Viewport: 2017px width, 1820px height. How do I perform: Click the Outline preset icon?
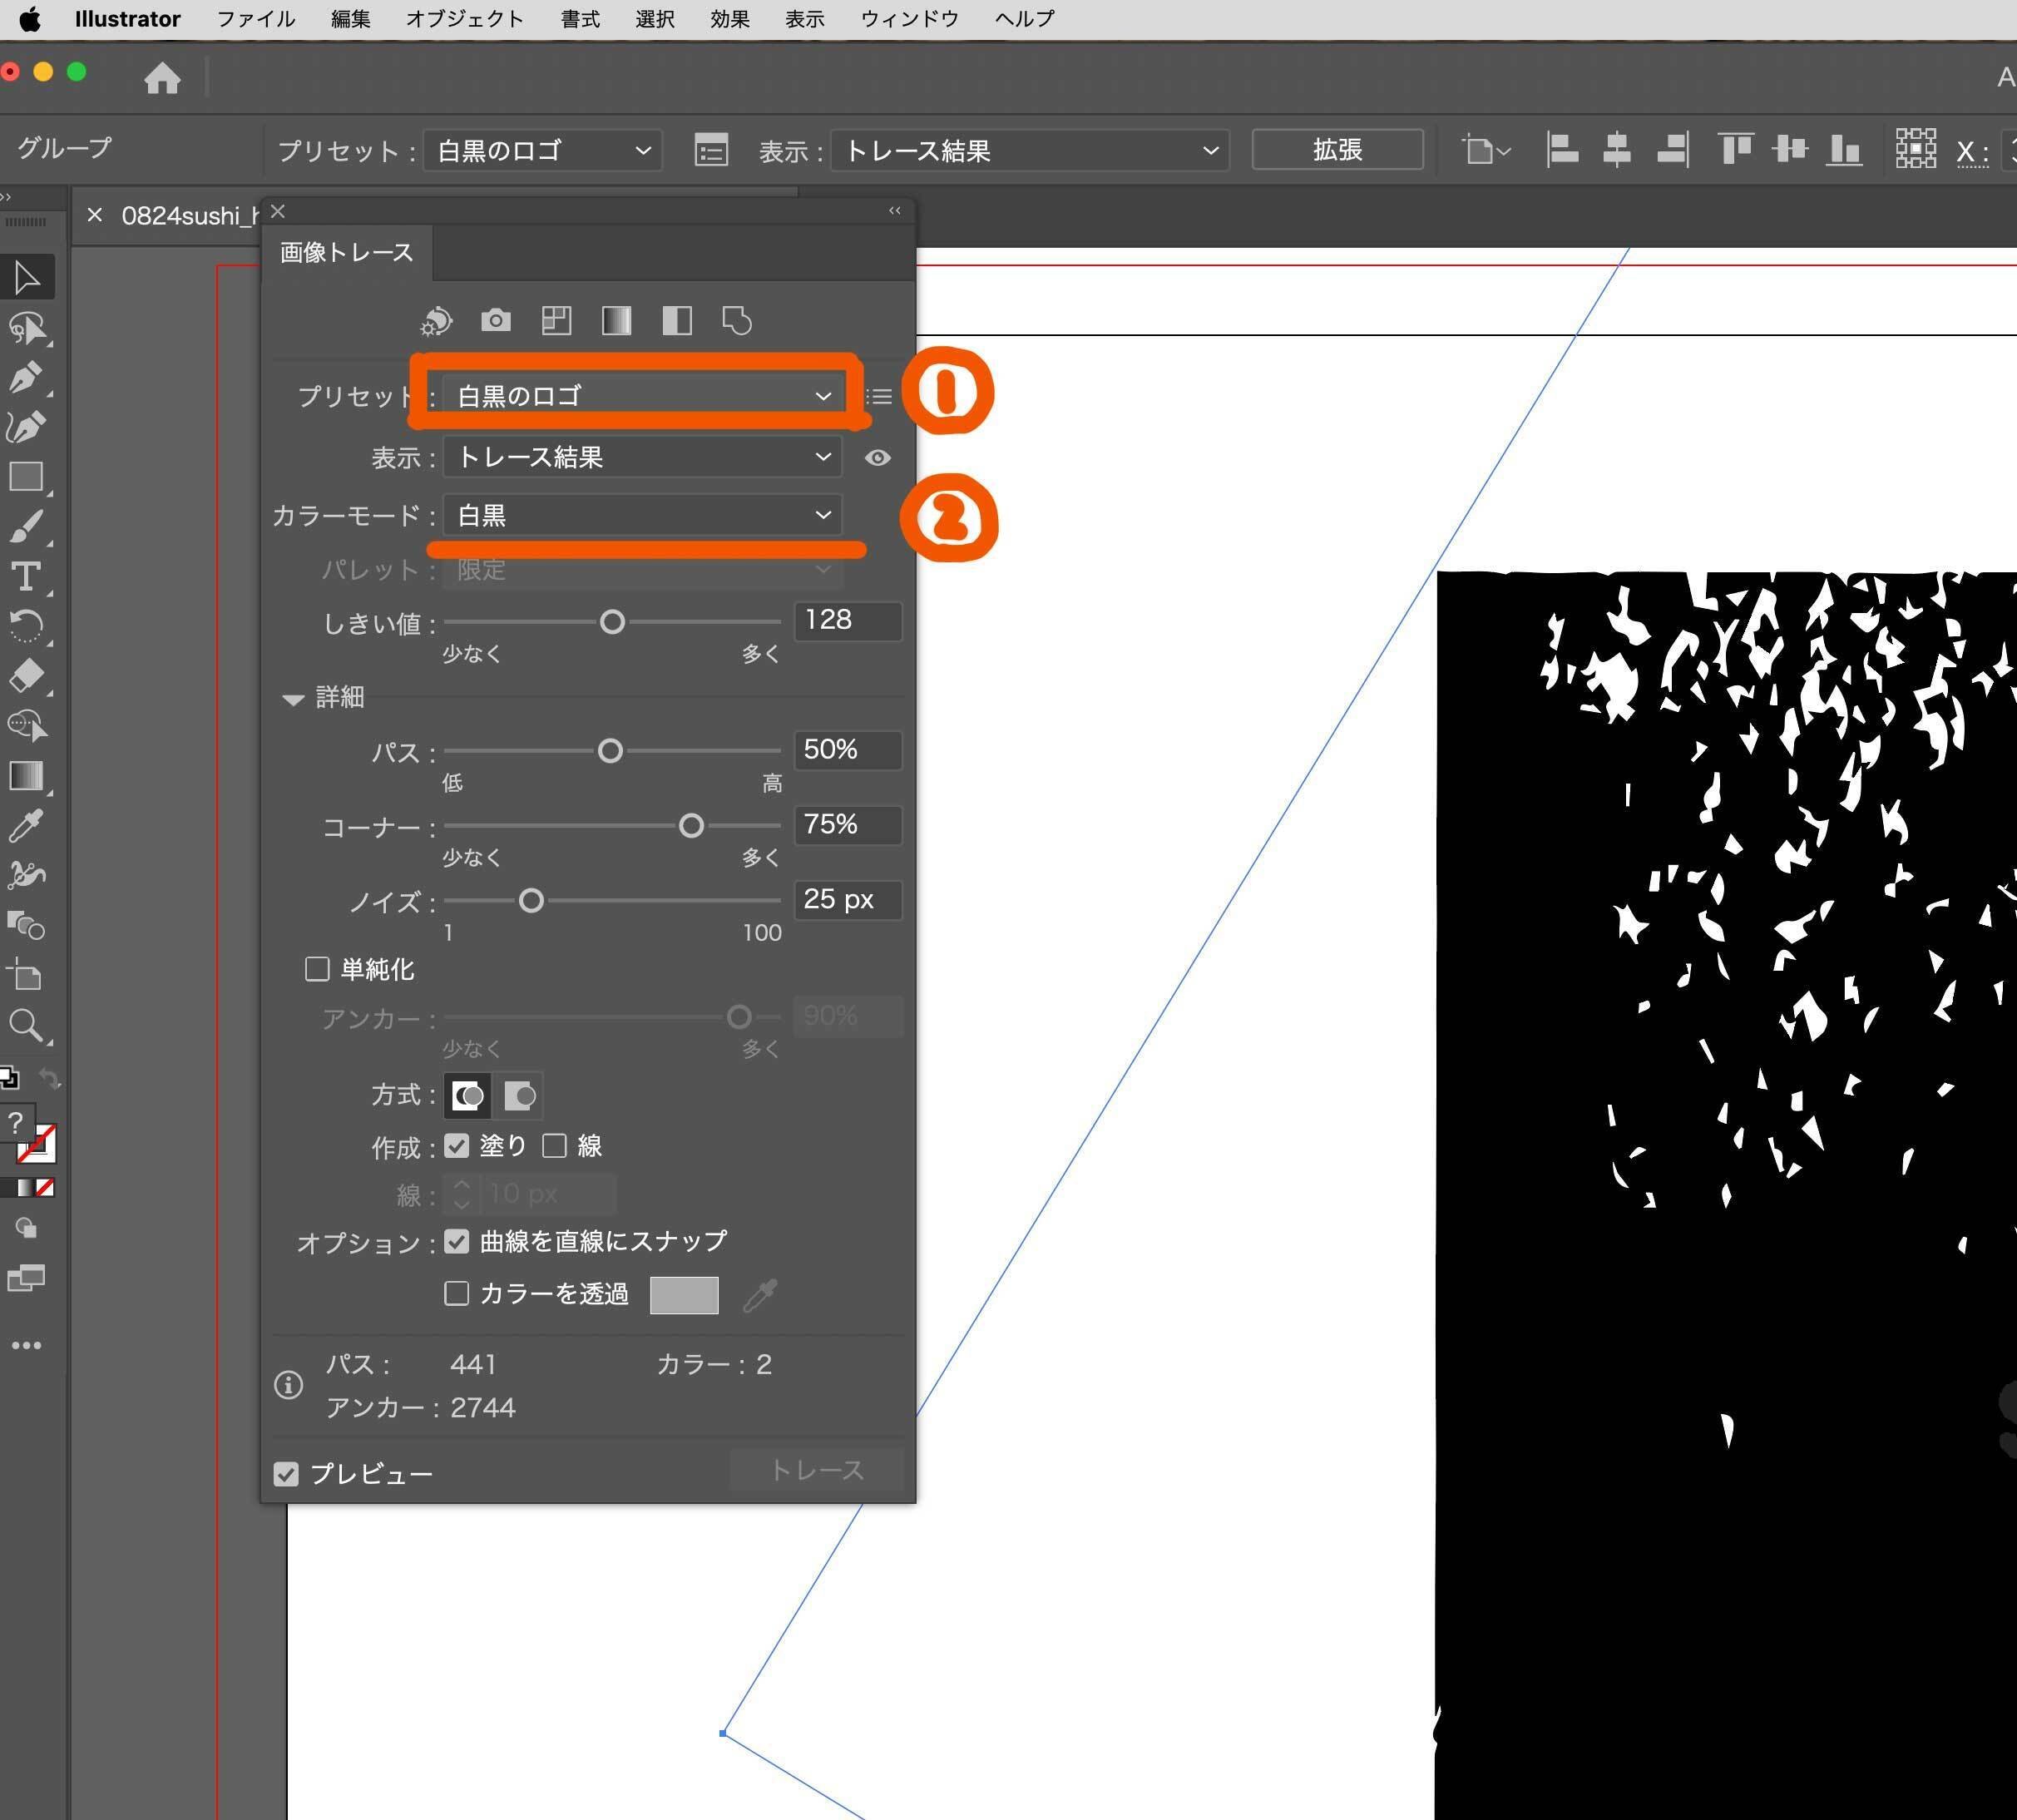click(x=737, y=321)
